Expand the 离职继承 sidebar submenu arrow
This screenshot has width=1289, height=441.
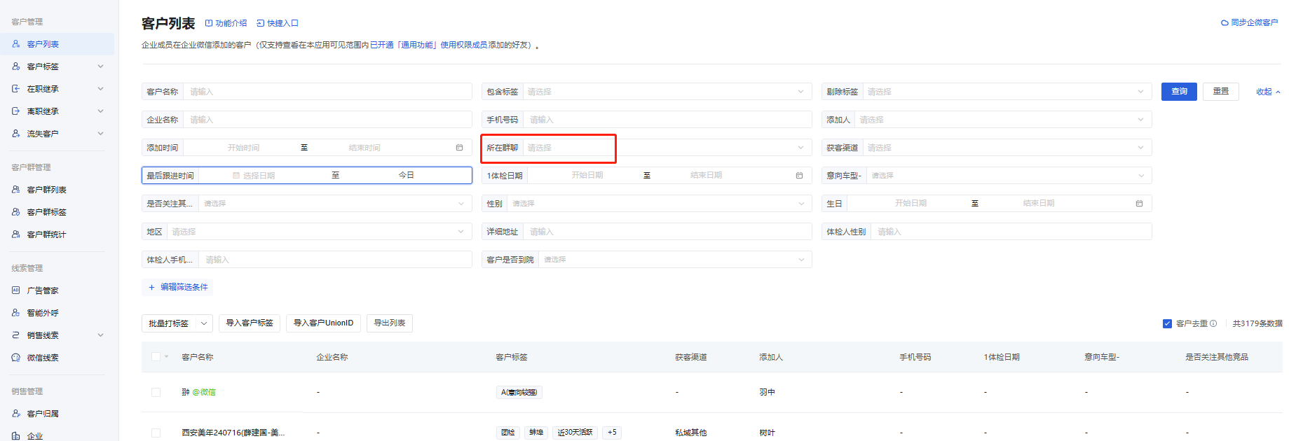tap(100, 111)
